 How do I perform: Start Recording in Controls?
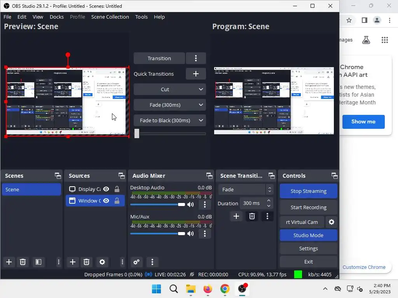coord(308,207)
